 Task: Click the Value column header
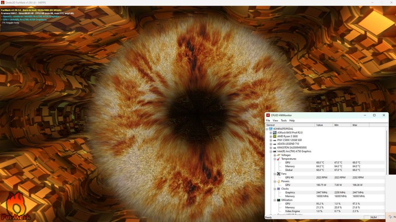click(324, 125)
